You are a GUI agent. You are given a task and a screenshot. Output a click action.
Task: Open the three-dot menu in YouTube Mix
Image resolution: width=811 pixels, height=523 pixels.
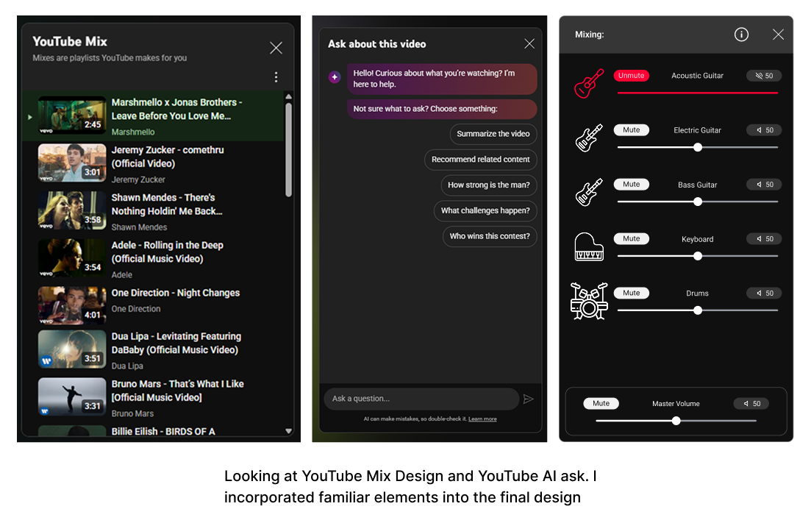(x=276, y=77)
